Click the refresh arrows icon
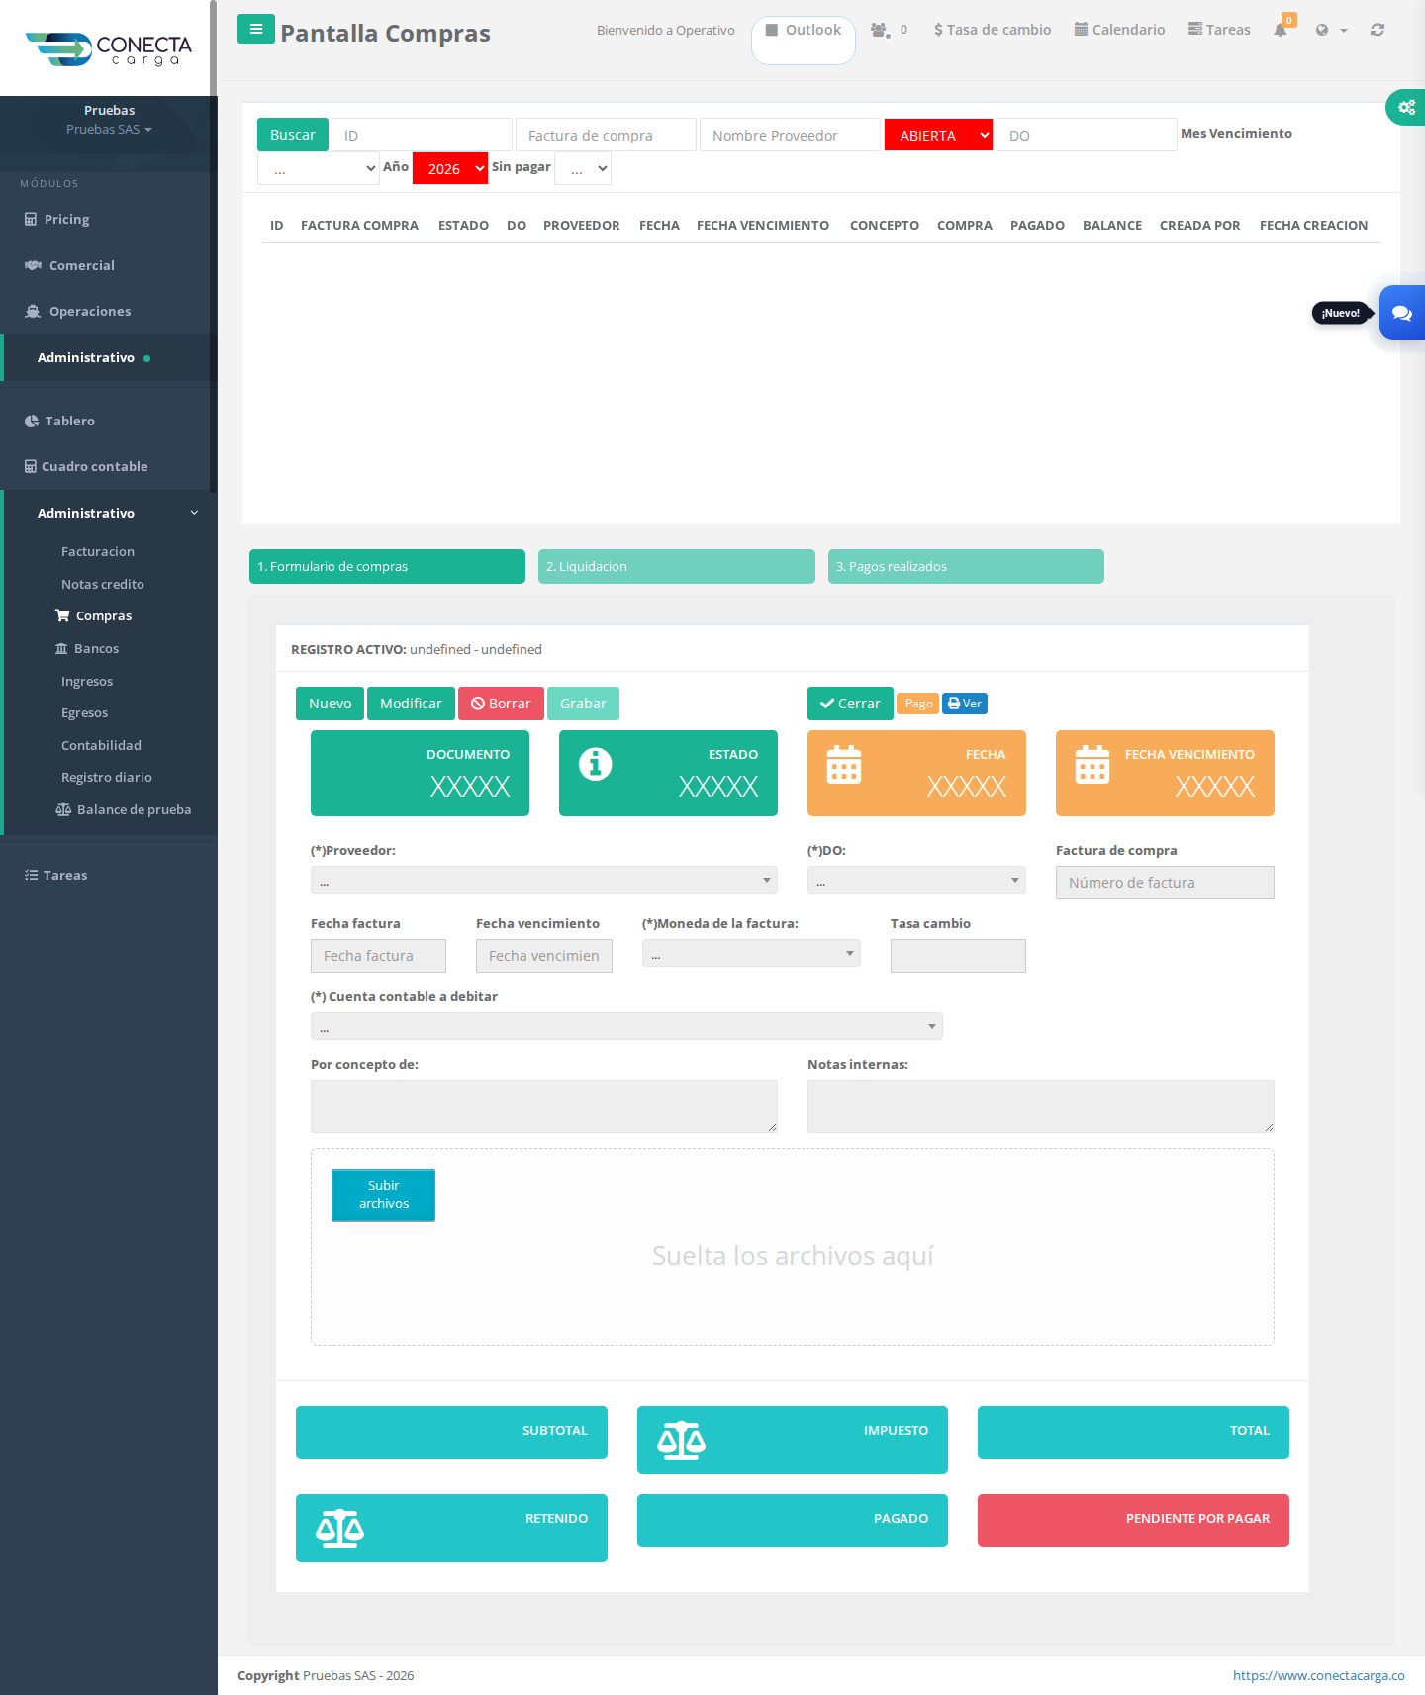Screen dimensions: 1425x1695 coord(1377,30)
